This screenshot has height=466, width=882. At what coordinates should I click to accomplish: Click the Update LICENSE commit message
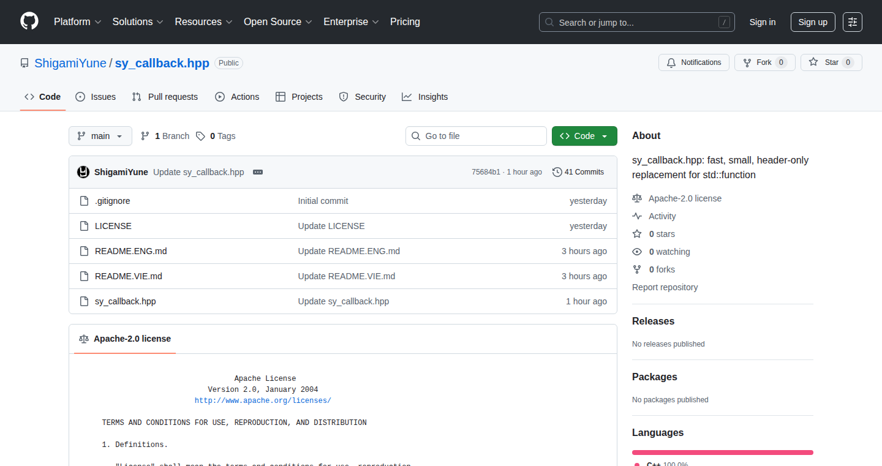click(331, 226)
